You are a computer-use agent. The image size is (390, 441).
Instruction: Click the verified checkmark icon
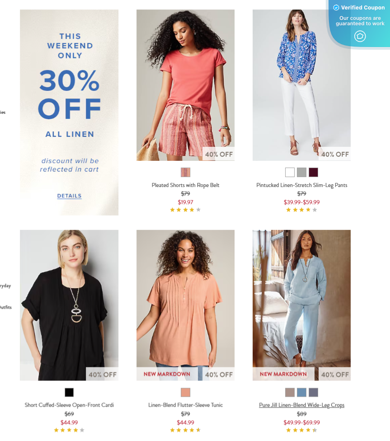pyautogui.click(x=336, y=8)
